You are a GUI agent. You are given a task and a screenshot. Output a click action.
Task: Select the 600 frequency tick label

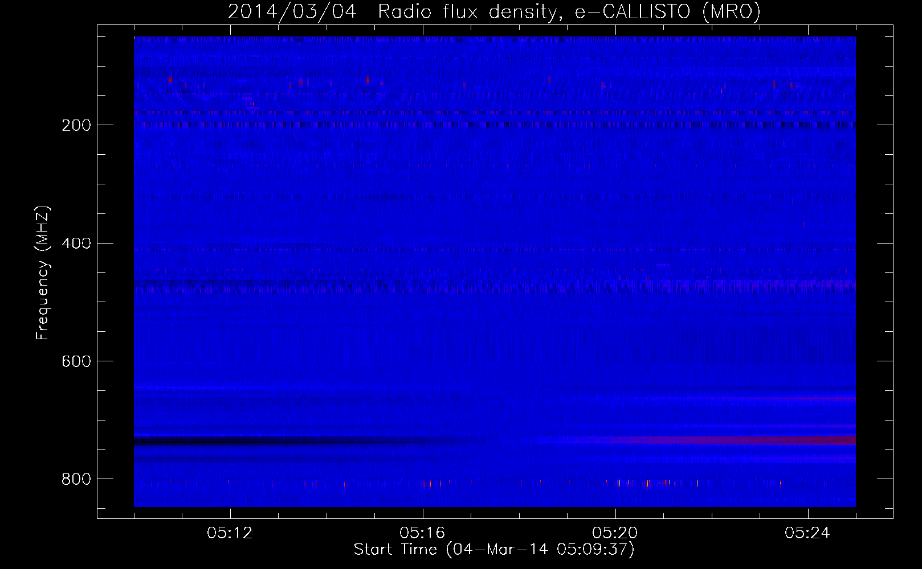(76, 361)
